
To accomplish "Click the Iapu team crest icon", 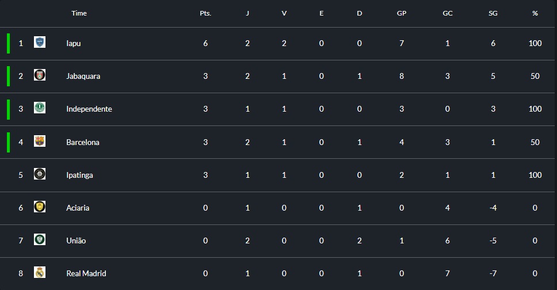I will pos(40,43).
